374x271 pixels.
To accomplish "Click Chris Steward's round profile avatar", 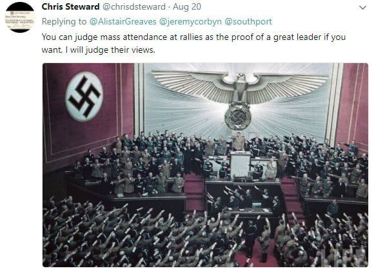I will pos(20,17).
